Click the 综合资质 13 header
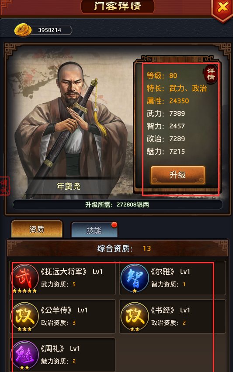Viewport: 233px width, 372px height. (124, 248)
